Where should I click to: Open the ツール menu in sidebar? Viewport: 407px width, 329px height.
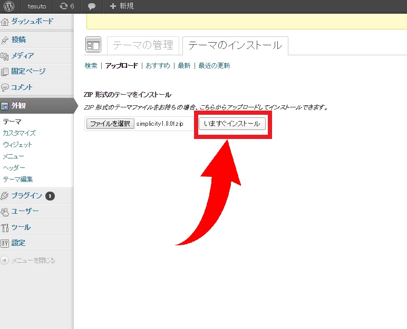coord(21,227)
